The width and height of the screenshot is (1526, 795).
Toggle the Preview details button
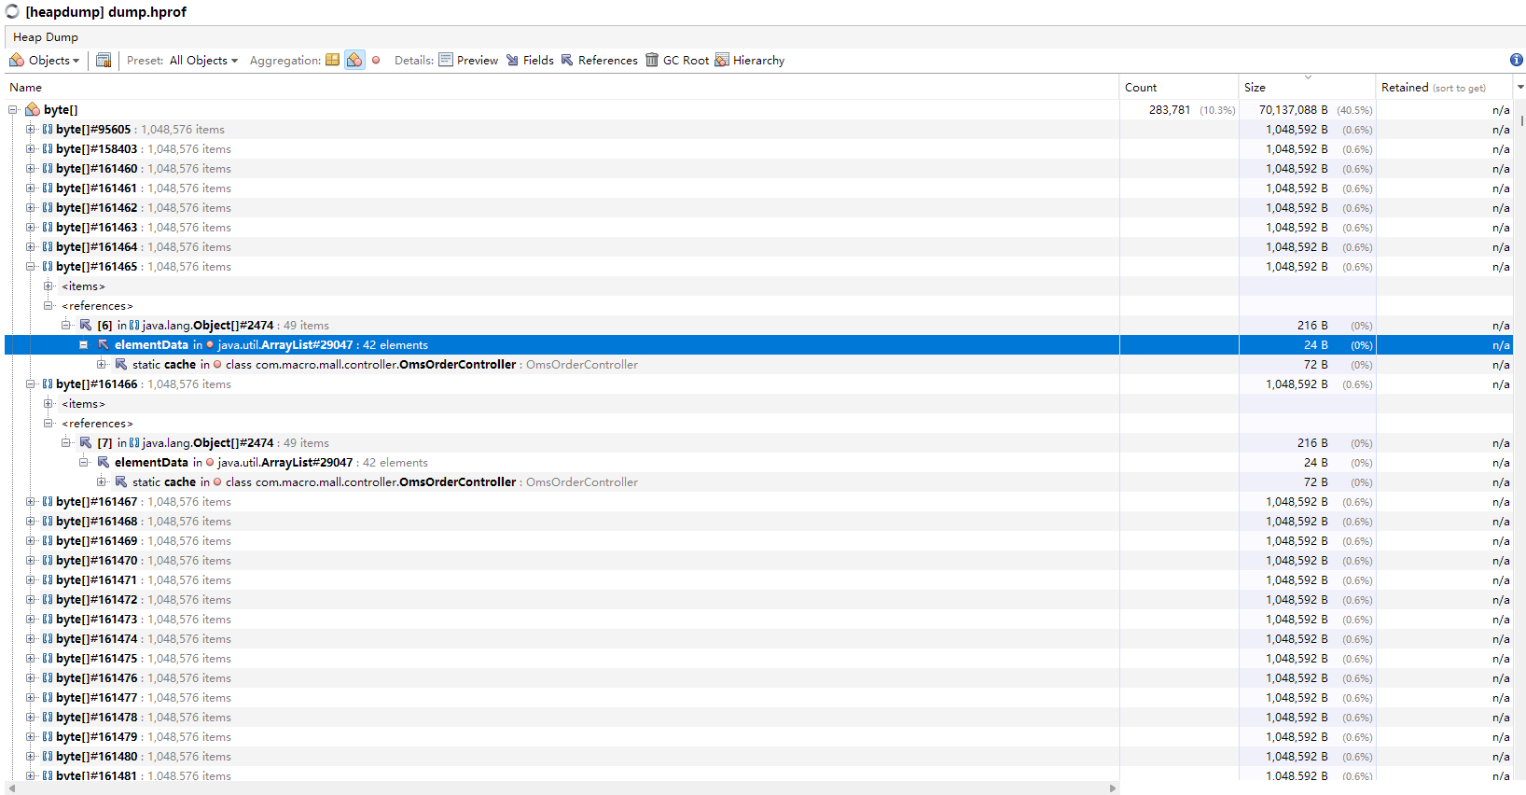(x=468, y=60)
